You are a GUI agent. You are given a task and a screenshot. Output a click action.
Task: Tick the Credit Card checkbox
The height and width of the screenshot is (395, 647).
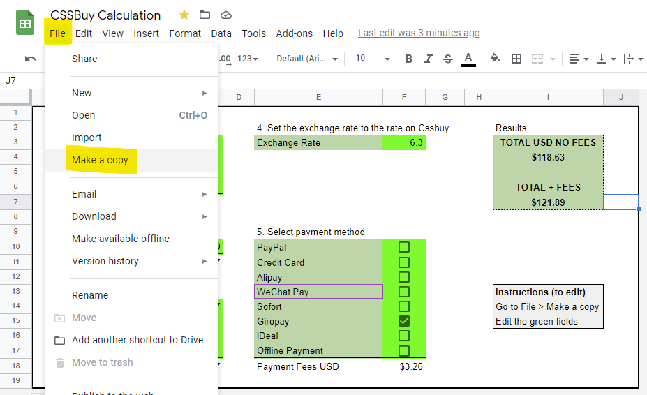coord(404,262)
